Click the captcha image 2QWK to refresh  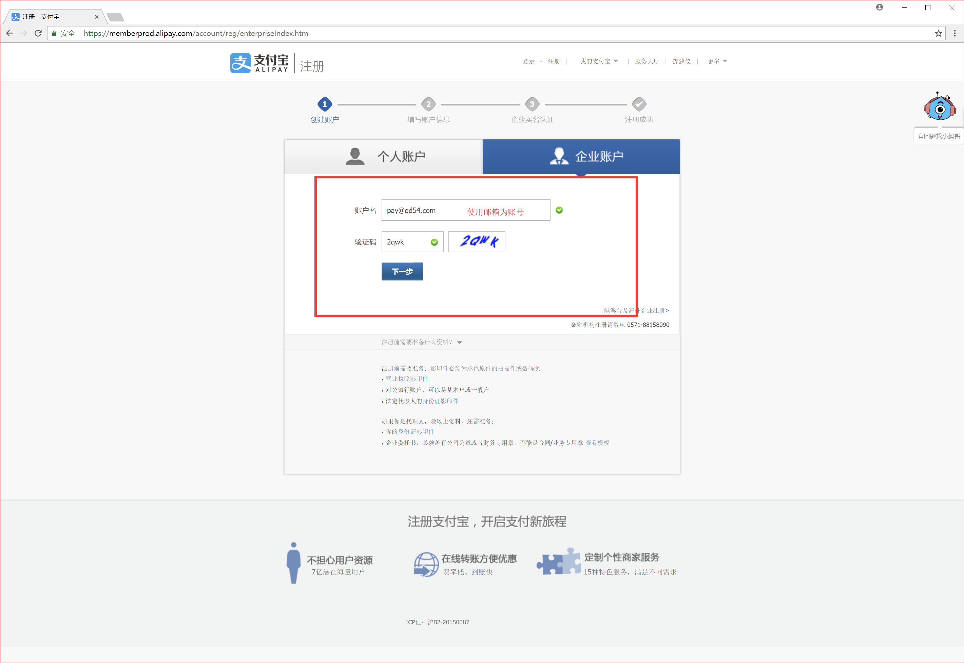pyautogui.click(x=477, y=241)
